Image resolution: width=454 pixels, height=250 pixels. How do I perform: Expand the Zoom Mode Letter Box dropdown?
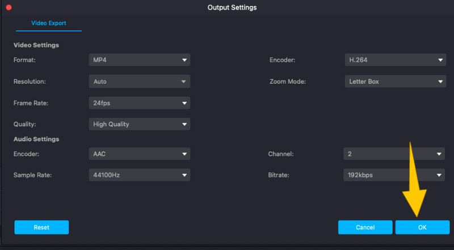[x=395, y=82]
